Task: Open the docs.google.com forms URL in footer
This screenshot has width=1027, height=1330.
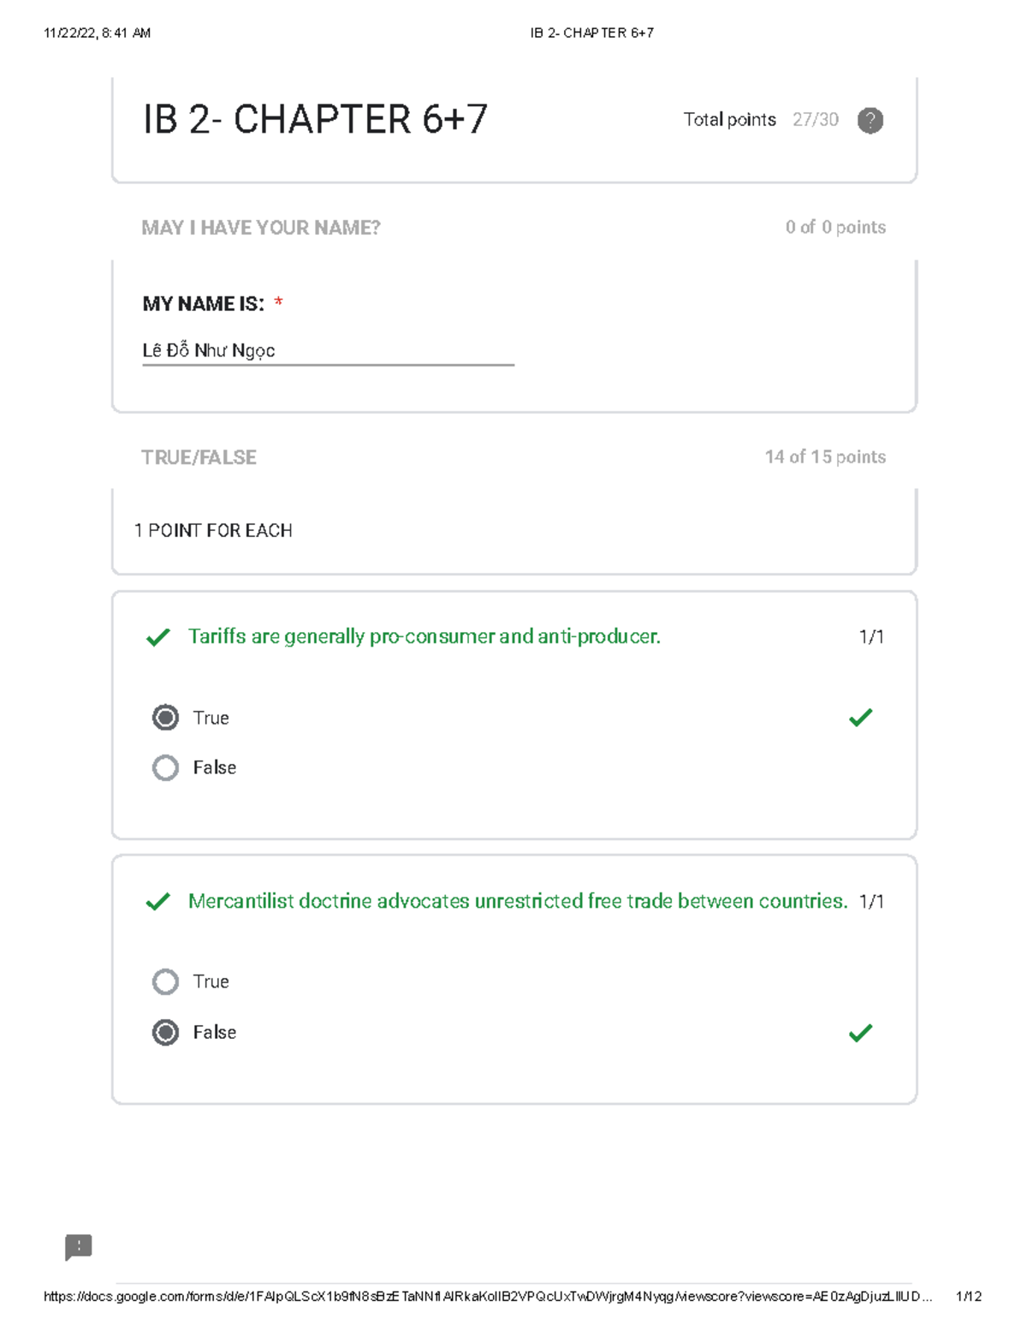Action: pyautogui.click(x=488, y=1297)
